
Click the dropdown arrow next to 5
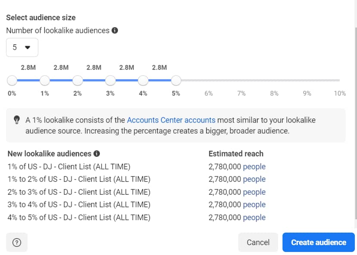tap(28, 47)
